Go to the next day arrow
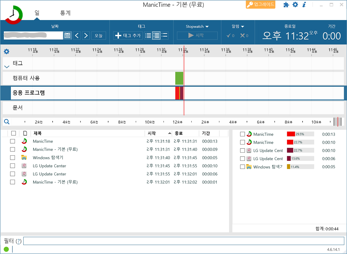 (86, 36)
